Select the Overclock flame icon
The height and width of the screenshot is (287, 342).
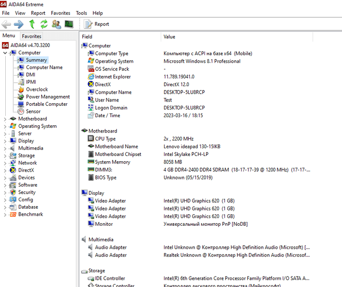click(x=21, y=89)
